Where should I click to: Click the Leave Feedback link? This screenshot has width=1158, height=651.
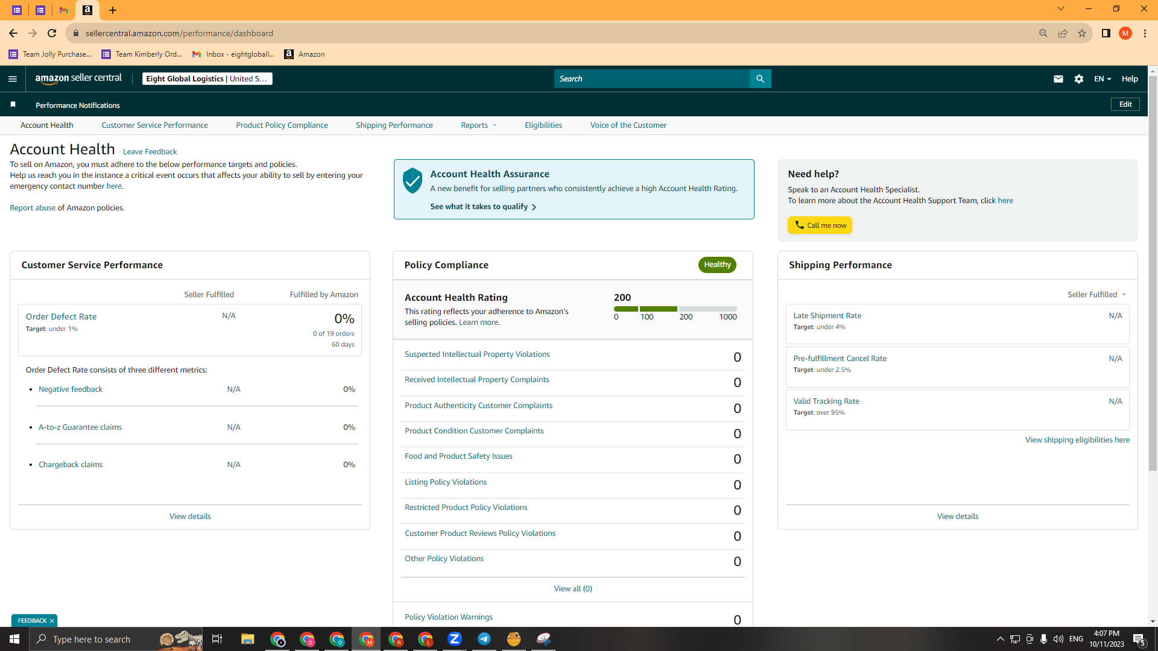point(150,152)
